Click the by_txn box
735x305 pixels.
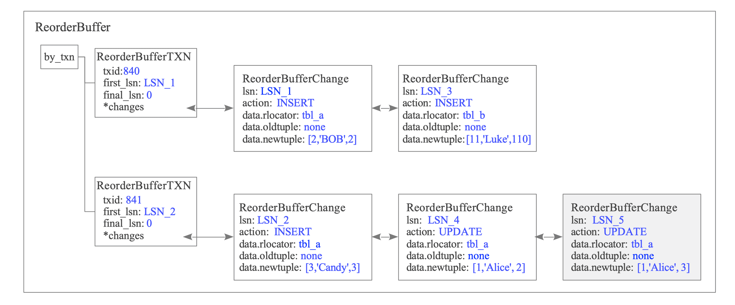click(59, 57)
